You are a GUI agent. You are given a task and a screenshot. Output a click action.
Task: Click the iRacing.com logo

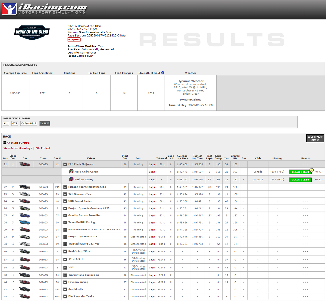coord(44,9)
